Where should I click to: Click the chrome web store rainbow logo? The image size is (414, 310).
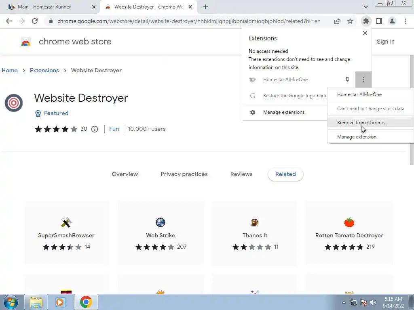(x=26, y=42)
